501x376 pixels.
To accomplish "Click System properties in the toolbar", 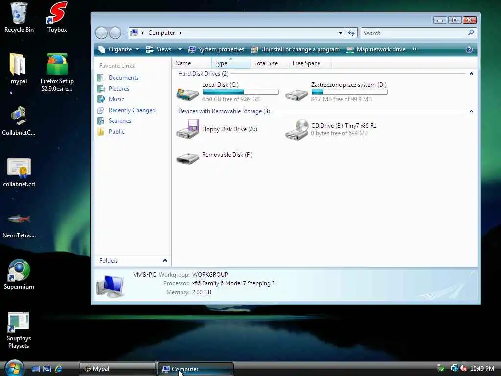I will coord(216,49).
